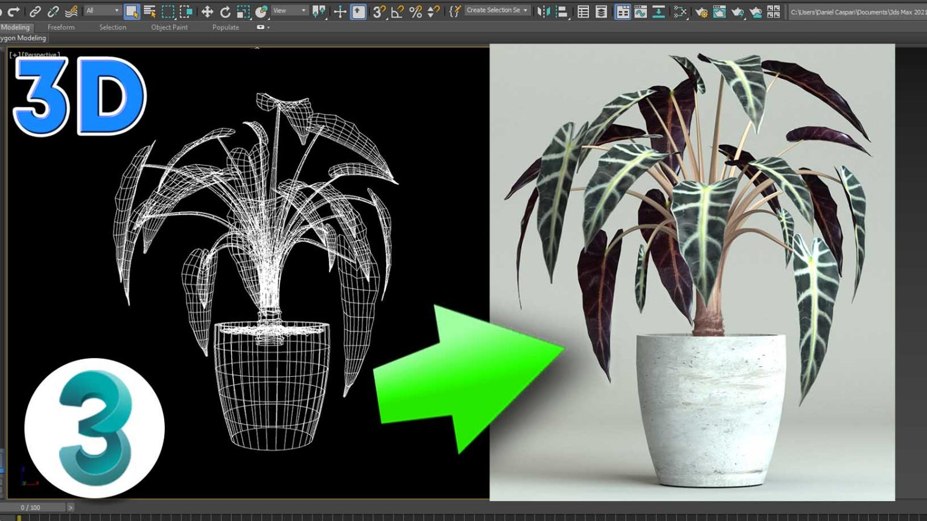The width and height of the screenshot is (927, 521).
Task: Open the Rendered Frame Window icon
Action: coord(719,11)
